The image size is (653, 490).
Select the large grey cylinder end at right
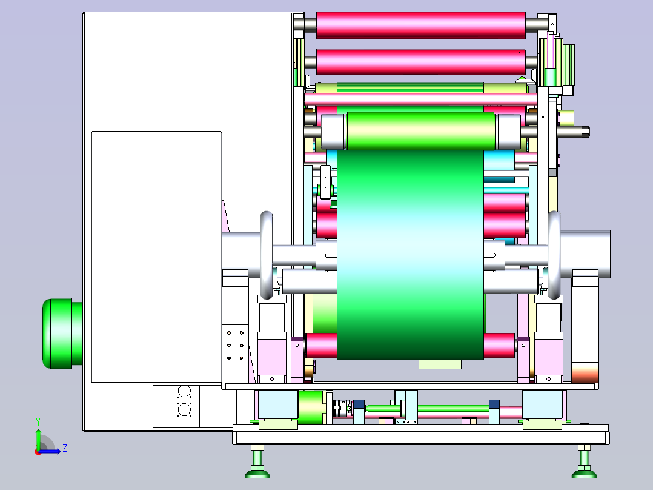pos(585,254)
